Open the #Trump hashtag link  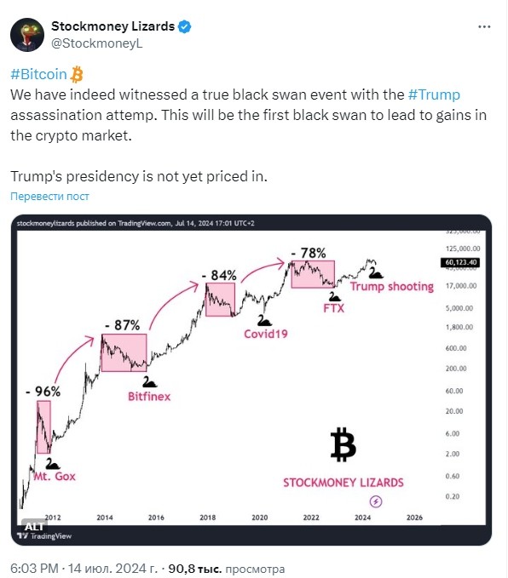pyautogui.click(x=434, y=94)
